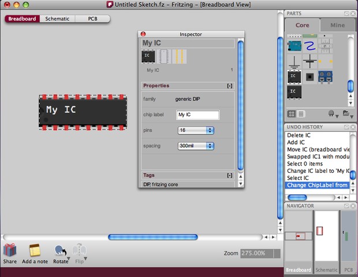358x277 pixels.
Task: Open the Core parts bin tab
Action: (x=303, y=25)
